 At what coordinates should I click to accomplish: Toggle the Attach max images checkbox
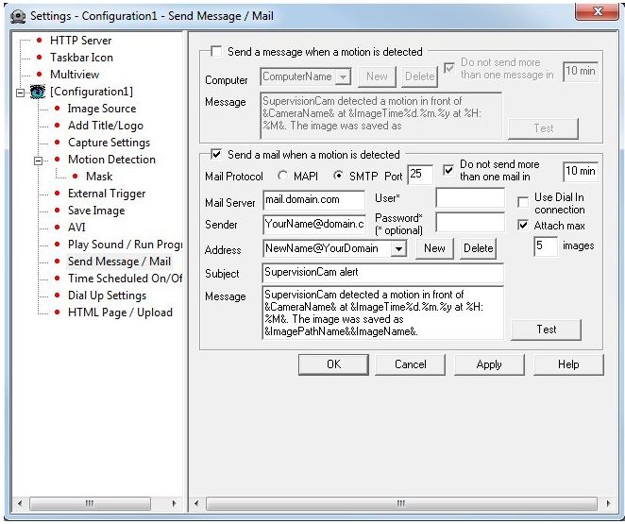click(523, 225)
